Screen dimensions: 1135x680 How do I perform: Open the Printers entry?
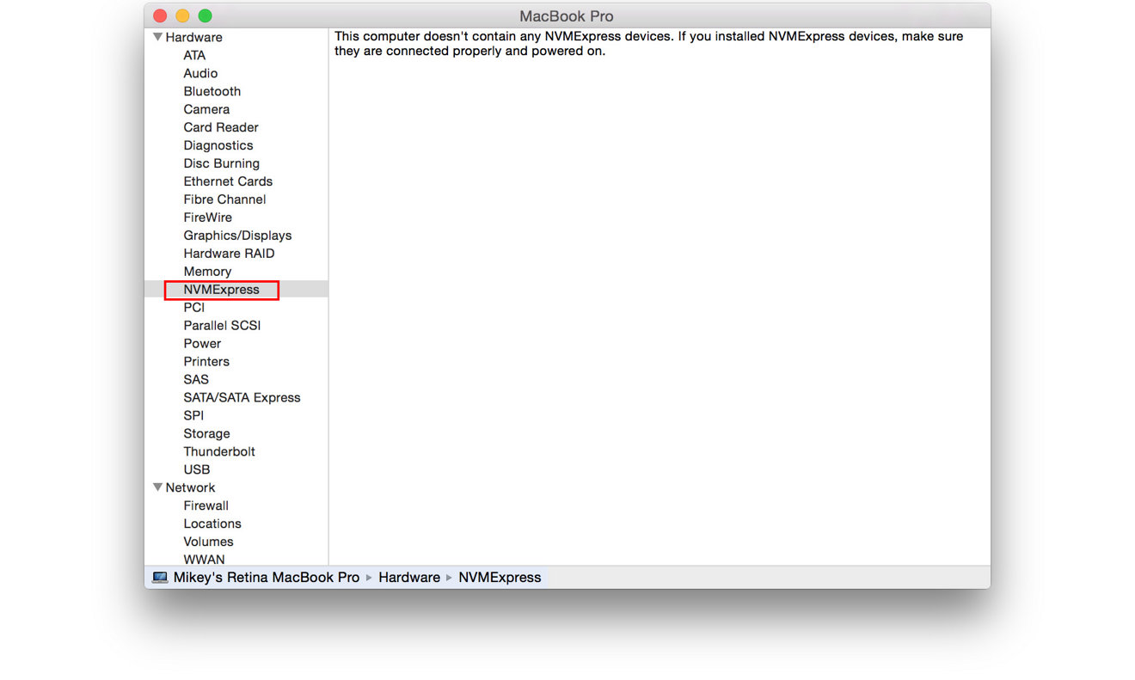[206, 362]
